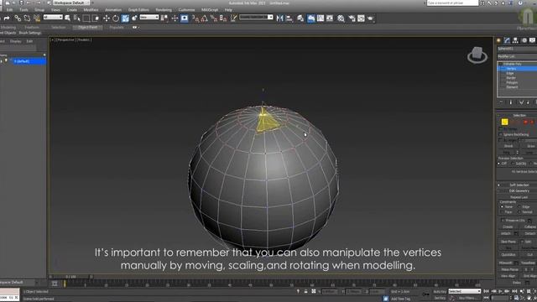Open Render Setup icon
Screen dimensions: 537x302
(x=352, y=18)
